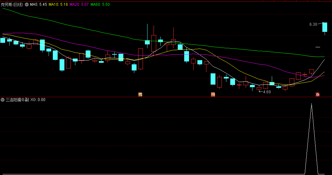
Task: Click the XG: 0.00 value
Action: [x=38, y=100]
